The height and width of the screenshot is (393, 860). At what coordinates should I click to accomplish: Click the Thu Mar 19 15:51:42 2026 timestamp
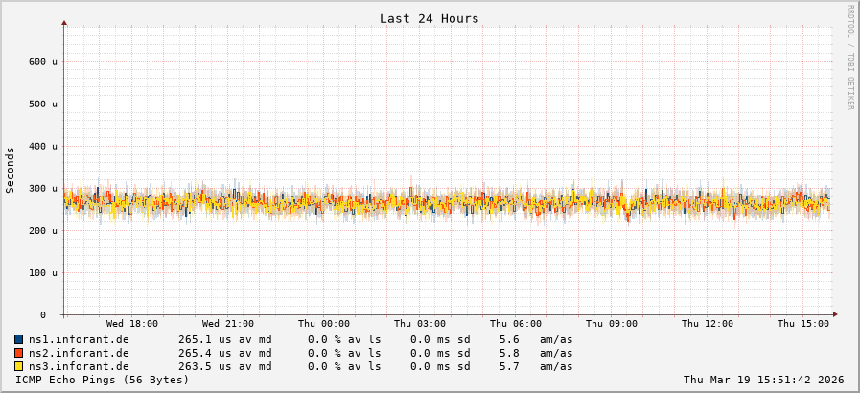pyautogui.click(x=763, y=380)
